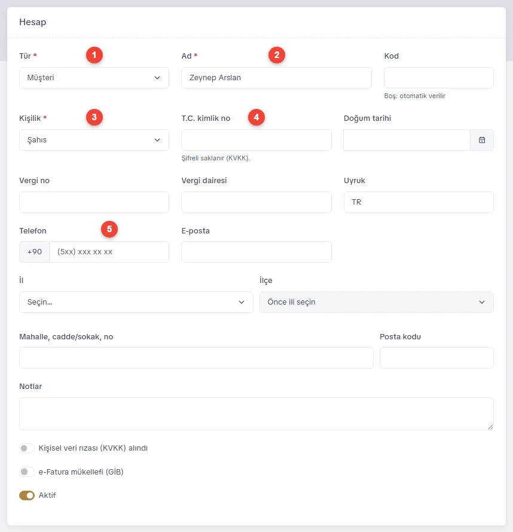The width and height of the screenshot is (513, 532).
Task: Click the 'Aktif' toggle label text
Action: pos(47,495)
